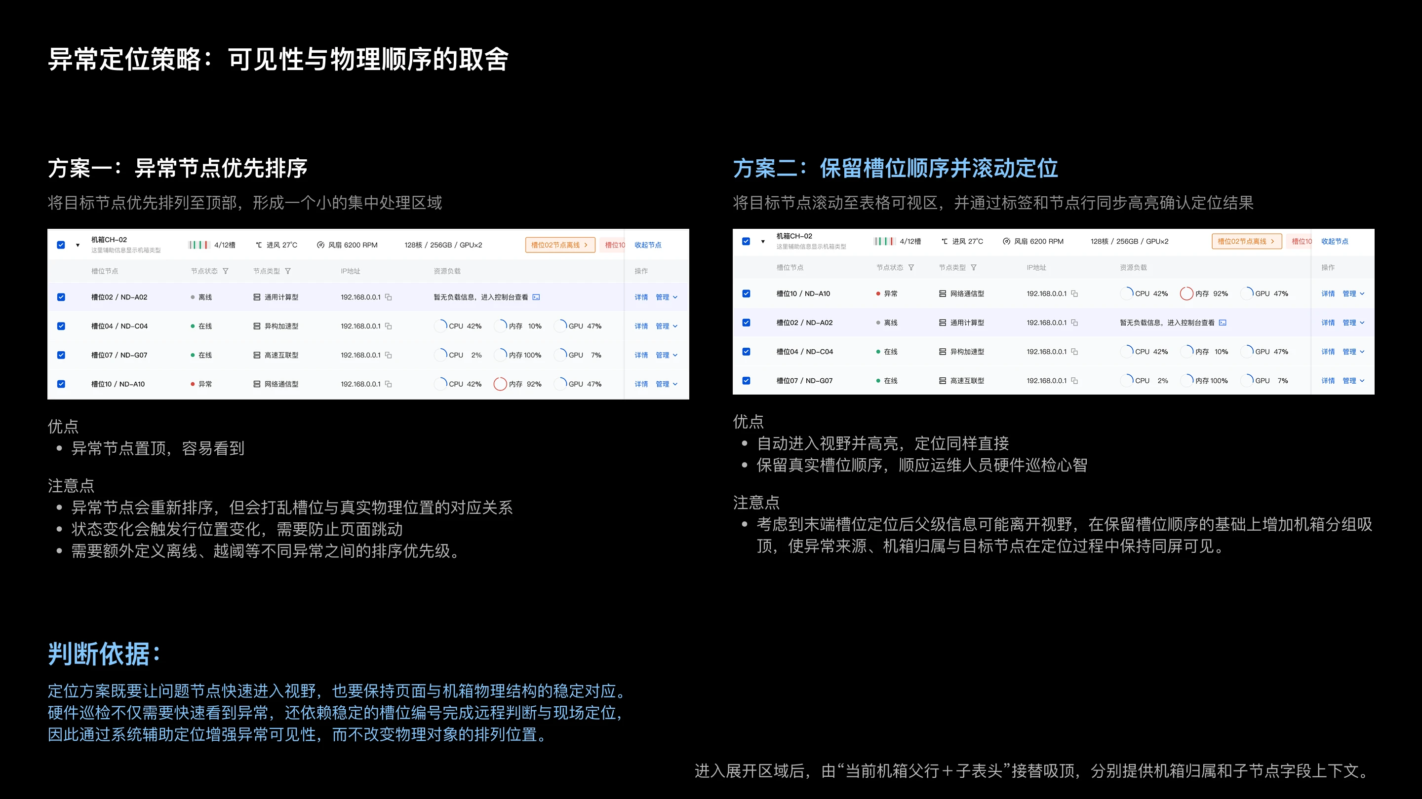Click 内存 100% indicator in 方案一 槽位07 row

click(x=518, y=355)
